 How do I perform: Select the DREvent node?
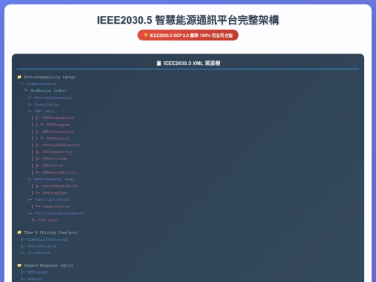click(x=35, y=279)
